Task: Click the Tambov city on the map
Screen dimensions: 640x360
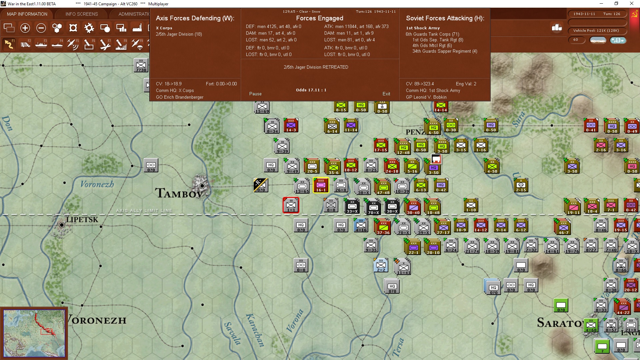Action: (x=202, y=186)
